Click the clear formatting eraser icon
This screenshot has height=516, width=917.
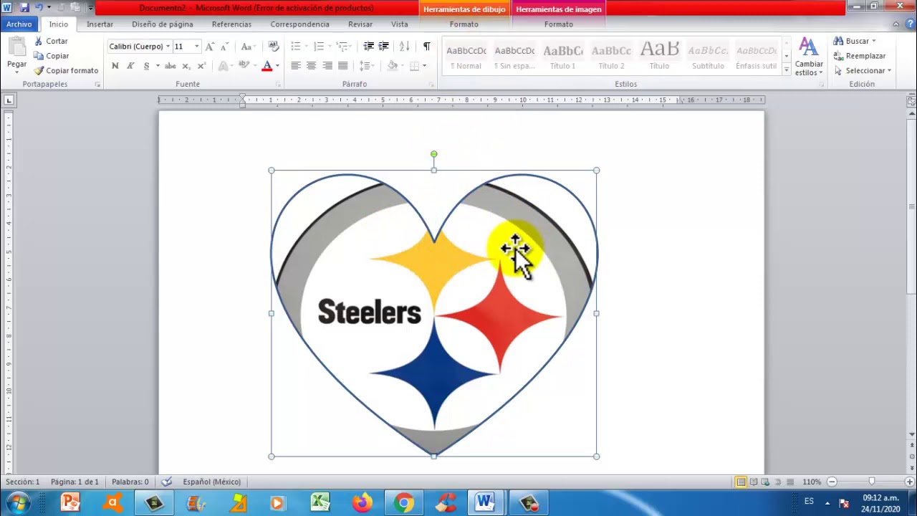(273, 47)
